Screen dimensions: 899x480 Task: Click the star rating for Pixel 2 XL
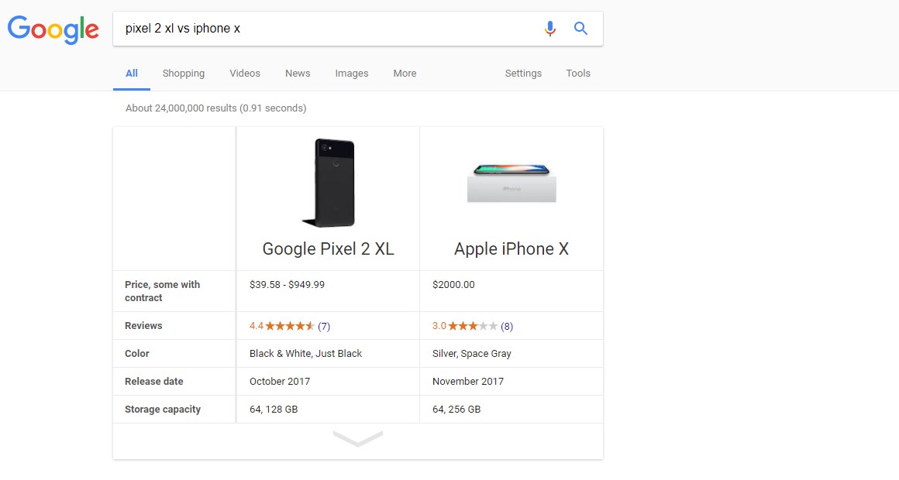[x=291, y=326]
